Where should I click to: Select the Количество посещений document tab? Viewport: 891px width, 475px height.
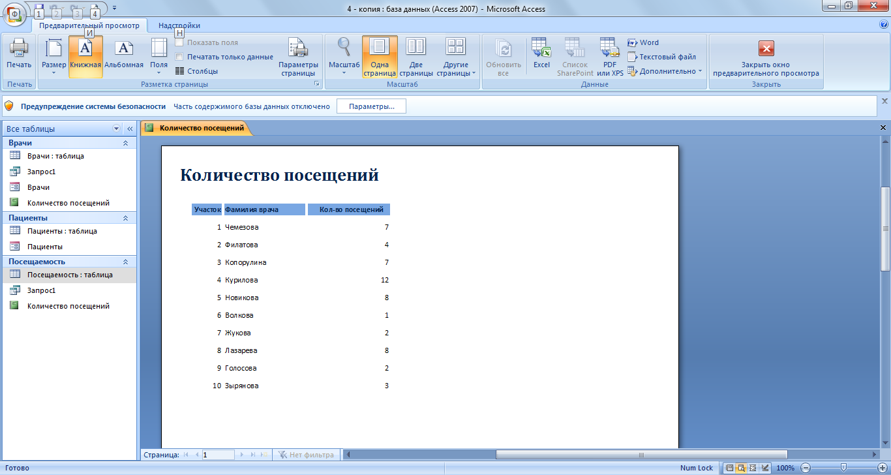tap(201, 128)
